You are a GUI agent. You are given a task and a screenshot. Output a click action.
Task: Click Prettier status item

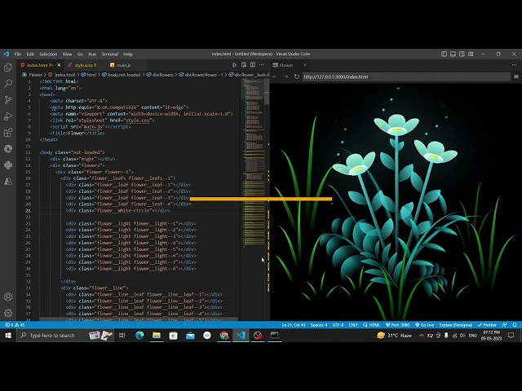(487, 325)
